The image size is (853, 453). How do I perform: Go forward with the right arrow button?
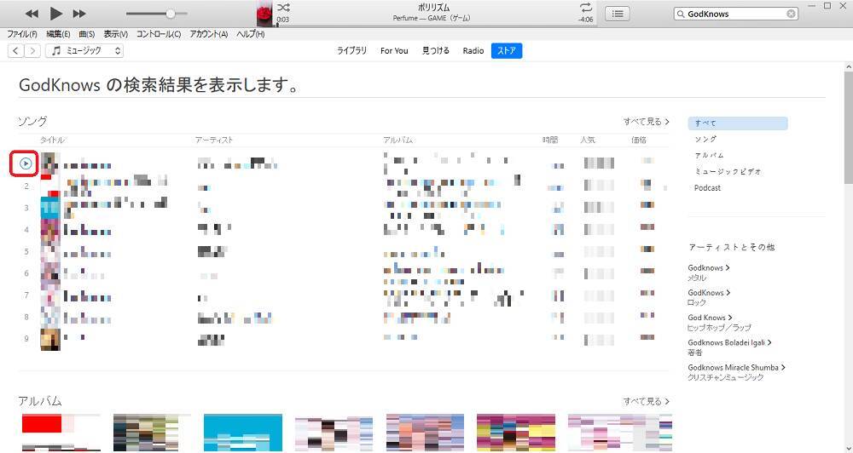pyautogui.click(x=32, y=50)
